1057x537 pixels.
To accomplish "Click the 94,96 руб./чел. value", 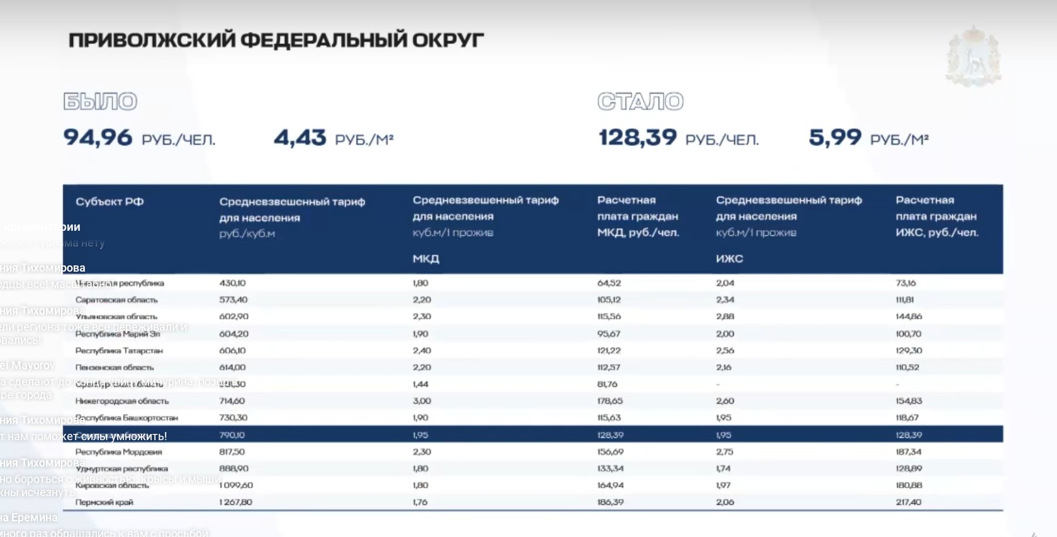I will pyautogui.click(x=139, y=138).
